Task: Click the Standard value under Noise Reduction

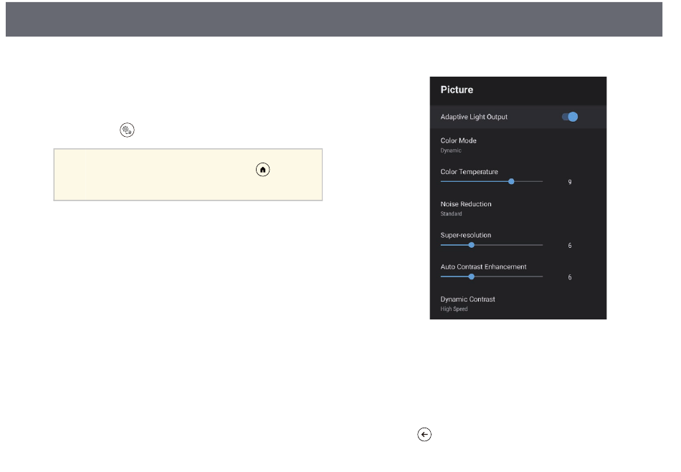Action: click(x=451, y=214)
